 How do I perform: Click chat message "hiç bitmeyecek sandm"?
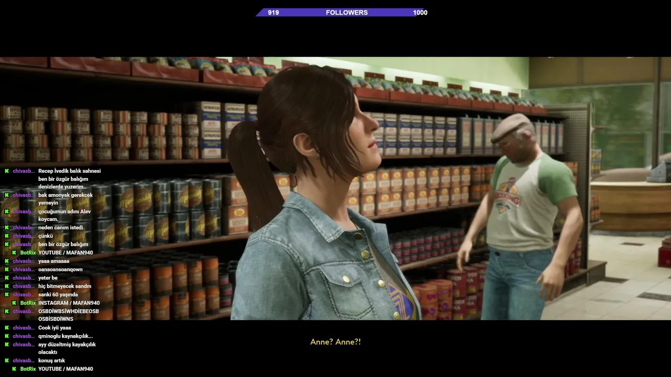[64, 286]
